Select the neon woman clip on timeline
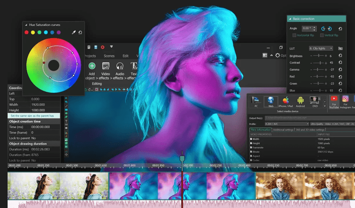The height and width of the screenshot is (208, 355). [182, 186]
